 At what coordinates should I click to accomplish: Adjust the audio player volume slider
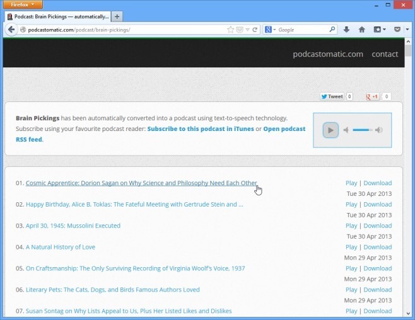[361, 130]
